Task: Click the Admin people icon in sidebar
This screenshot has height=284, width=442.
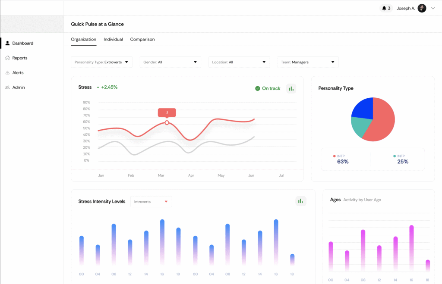Action: click(8, 87)
